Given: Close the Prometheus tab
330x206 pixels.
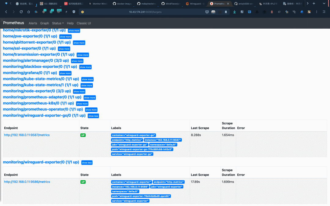Looking at the screenshot, I should click(x=228, y=4).
